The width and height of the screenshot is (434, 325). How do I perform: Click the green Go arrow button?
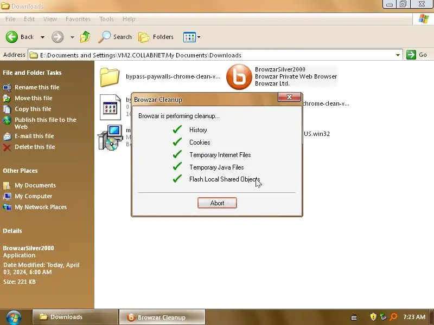(x=411, y=55)
